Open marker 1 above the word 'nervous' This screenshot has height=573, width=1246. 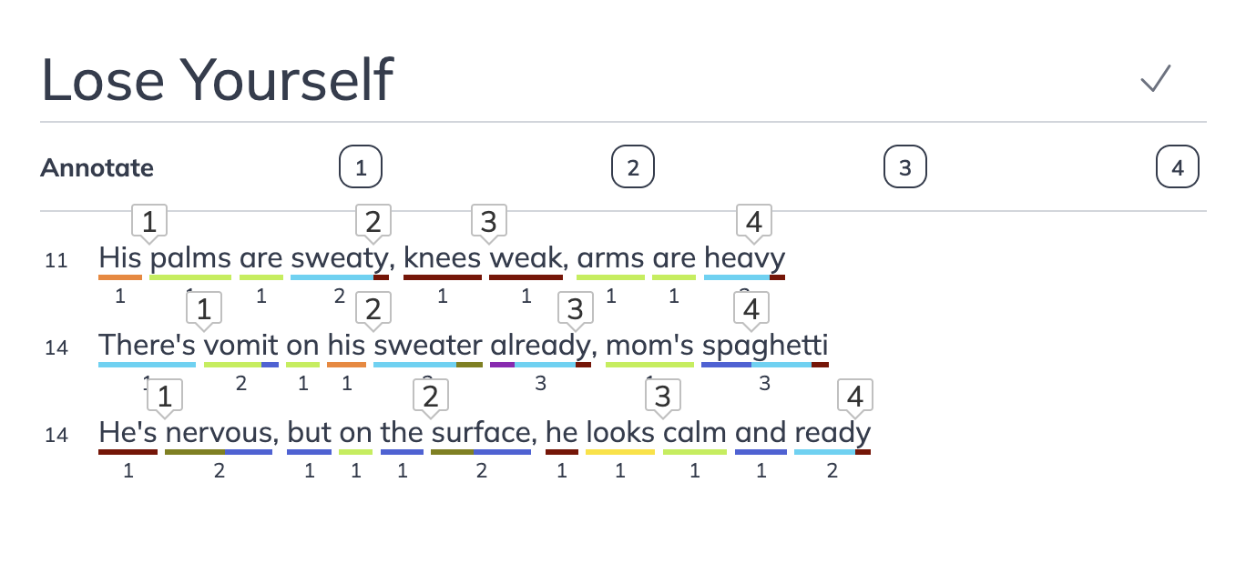click(165, 396)
